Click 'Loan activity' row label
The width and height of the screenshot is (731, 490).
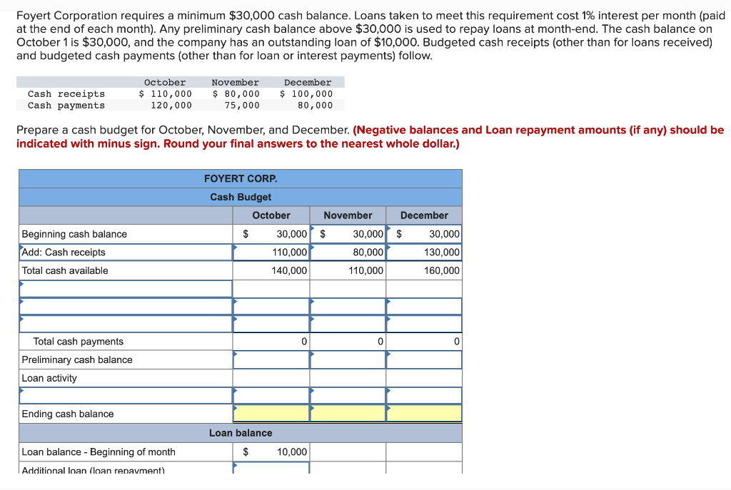(49, 378)
